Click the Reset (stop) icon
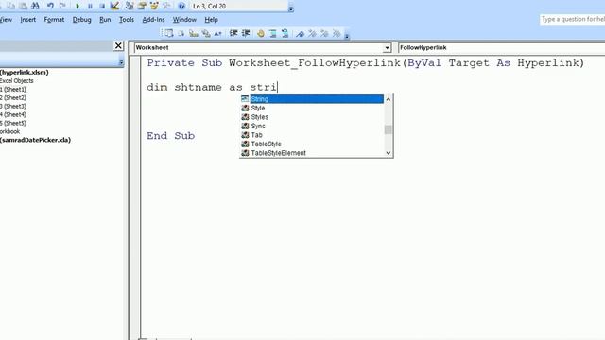 coord(102,7)
